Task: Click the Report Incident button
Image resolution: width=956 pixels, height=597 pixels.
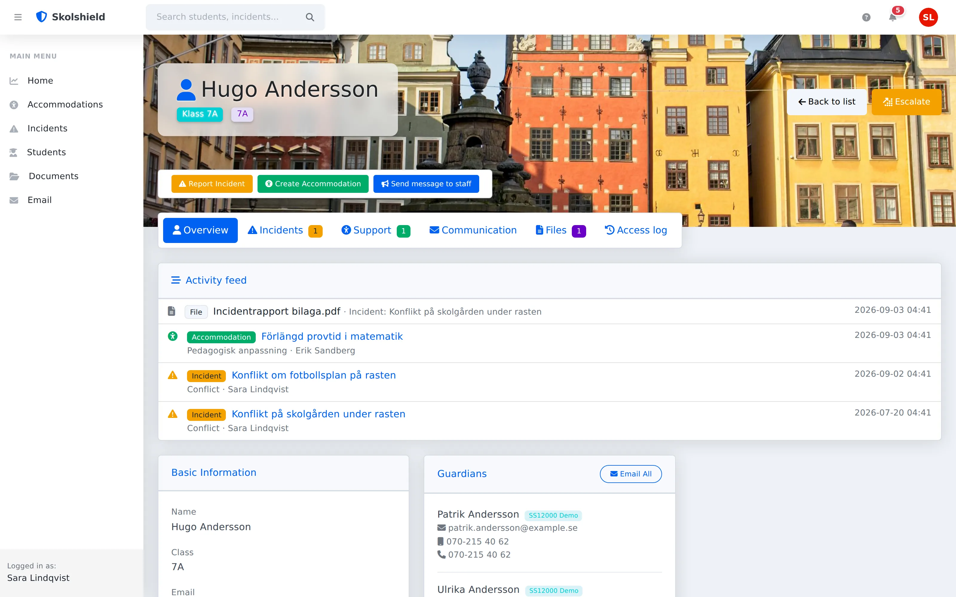Action: 212,184
